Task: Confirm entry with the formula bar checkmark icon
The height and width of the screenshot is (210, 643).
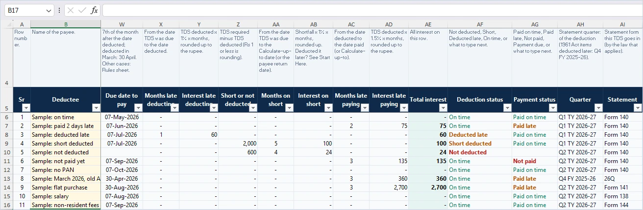Action: coord(82,10)
